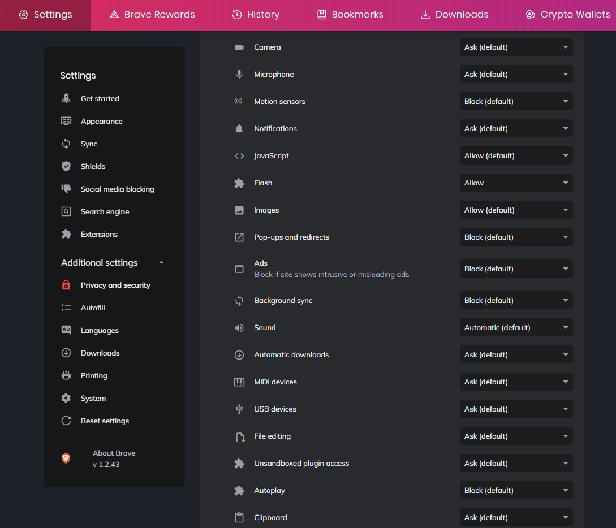Open the History tab
This screenshot has height=528, width=616.
[256, 15]
